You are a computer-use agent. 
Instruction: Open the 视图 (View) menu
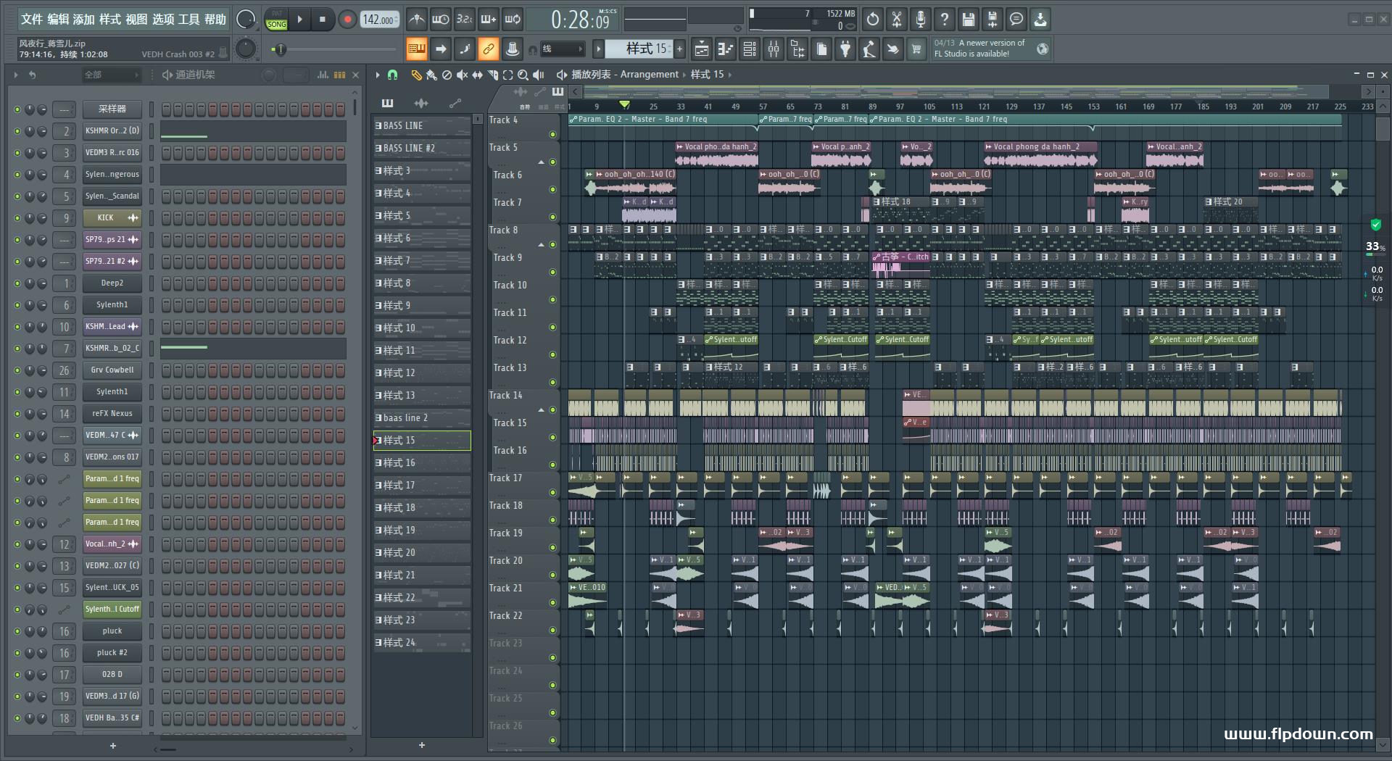pyautogui.click(x=136, y=20)
